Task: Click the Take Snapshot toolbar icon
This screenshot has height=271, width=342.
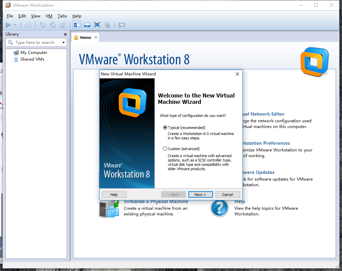Action: [x=43, y=25]
